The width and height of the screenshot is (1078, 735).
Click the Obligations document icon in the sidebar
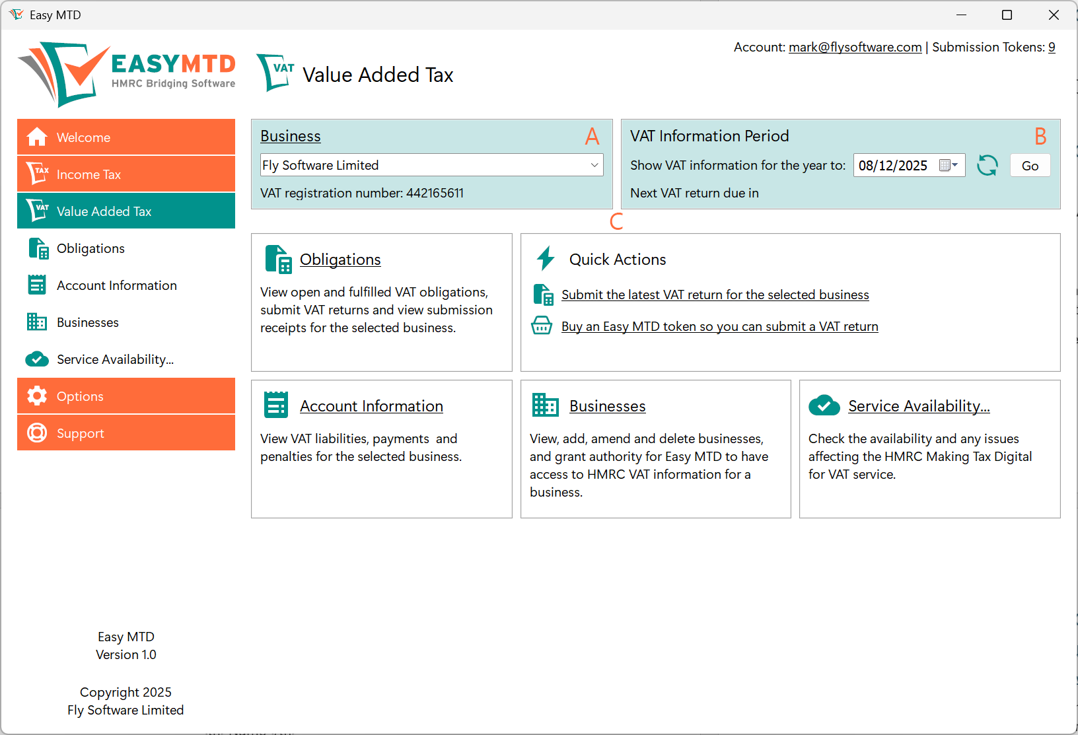(37, 248)
